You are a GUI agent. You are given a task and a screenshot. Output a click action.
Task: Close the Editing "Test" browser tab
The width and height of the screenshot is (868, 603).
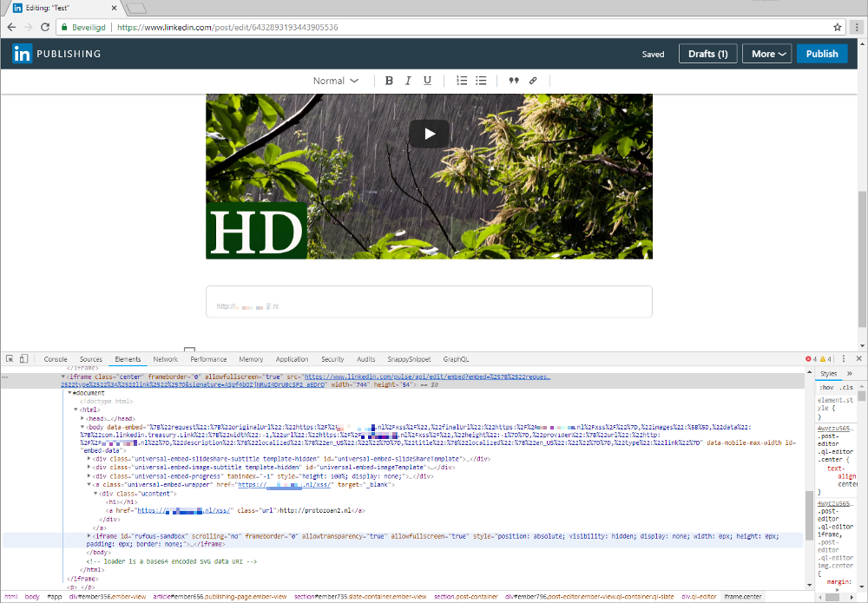[x=114, y=8]
